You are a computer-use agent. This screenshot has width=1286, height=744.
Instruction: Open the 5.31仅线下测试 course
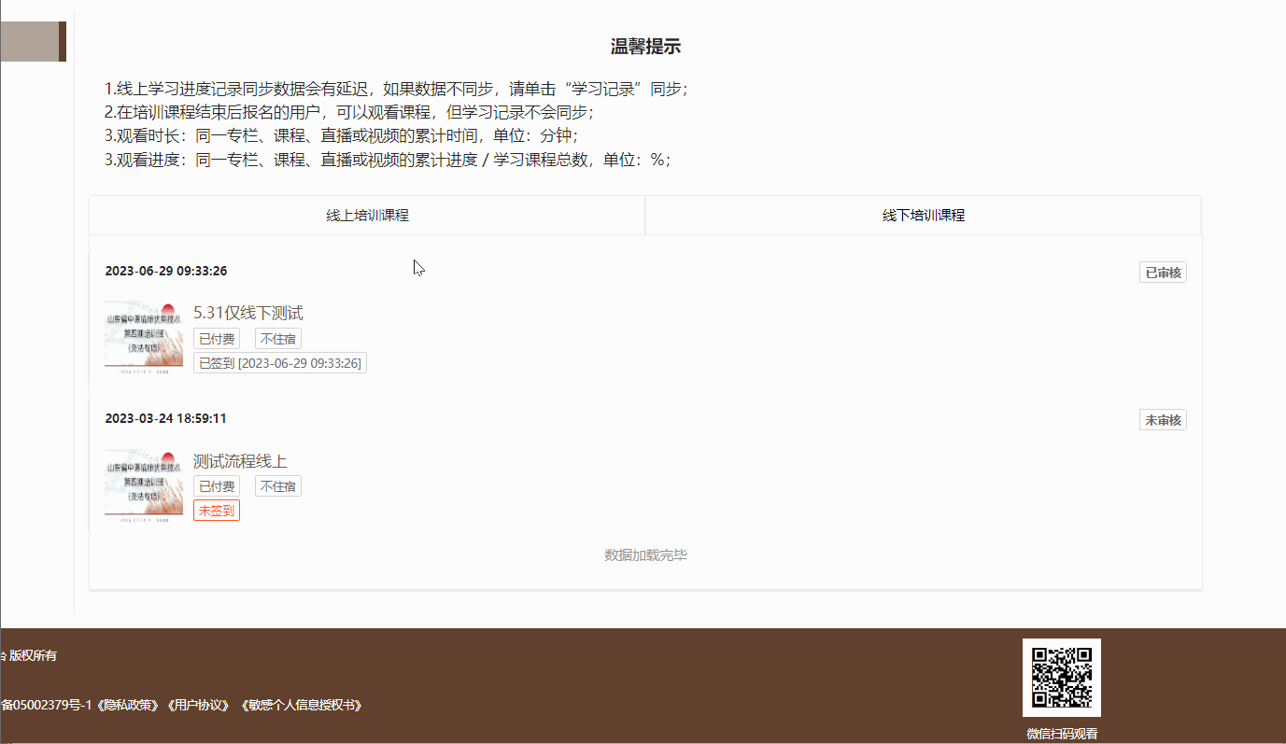tap(248, 312)
